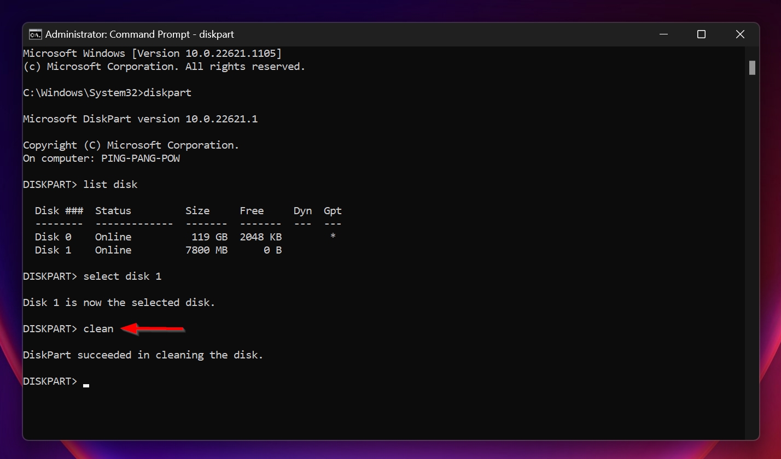This screenshot has width=781, height=459.
Task: Click the '2048 KB' free value
Action: click(261, 237)
